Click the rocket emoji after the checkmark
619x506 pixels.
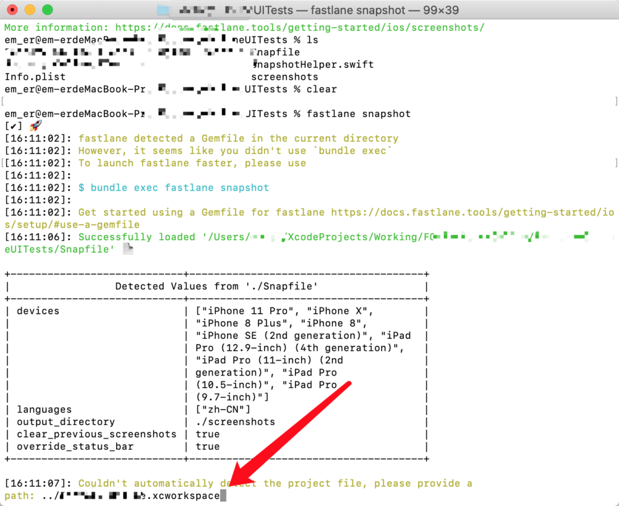[x=36, y=126]
